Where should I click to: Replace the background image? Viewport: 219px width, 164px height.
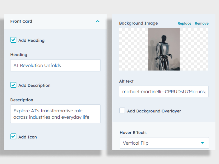pos(184,24)
